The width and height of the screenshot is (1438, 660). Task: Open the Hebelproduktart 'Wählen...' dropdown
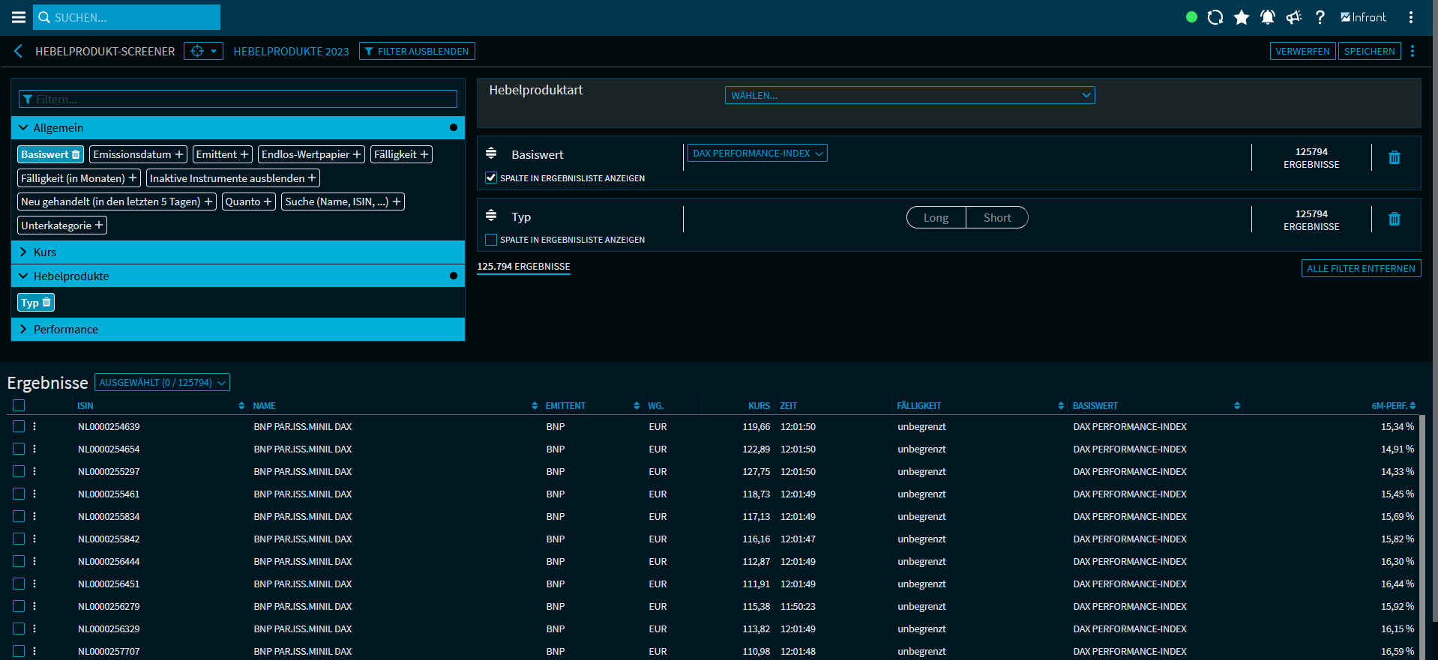coord(909,95)
